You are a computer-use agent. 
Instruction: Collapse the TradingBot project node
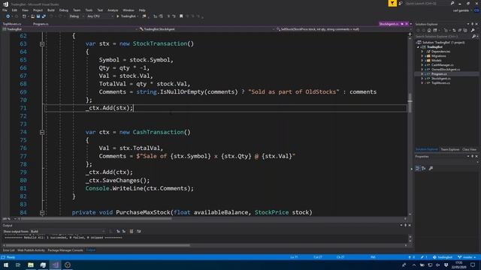pos(418,47)
